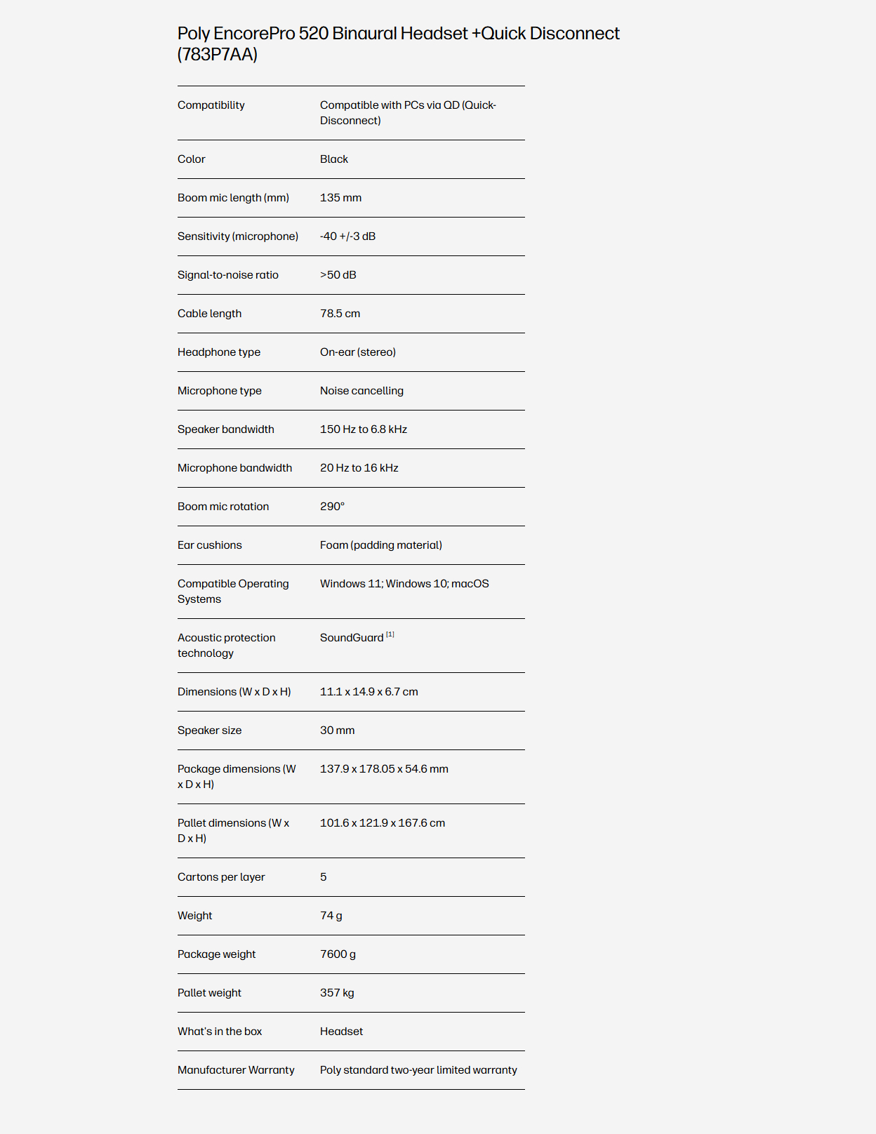Click the Package weight value 7600 g
876x1134 pixels.
pyautogui.click(x=338, y=954)
